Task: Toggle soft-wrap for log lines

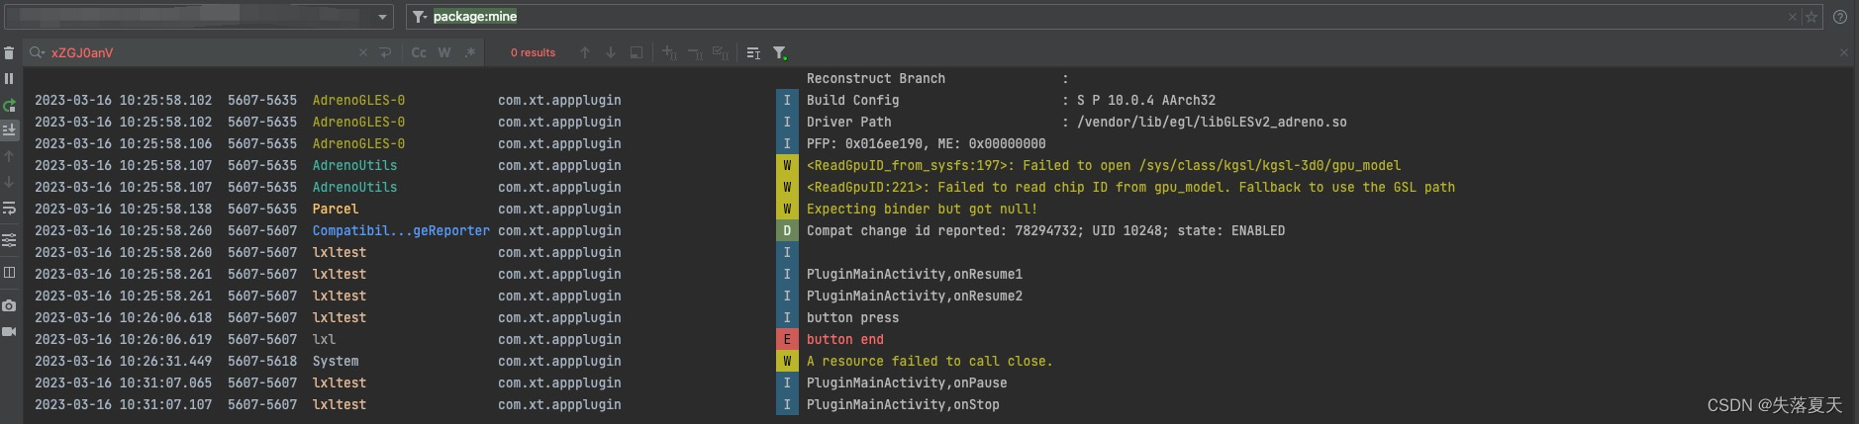Action: pyautogui.click(x=9, y=209)
